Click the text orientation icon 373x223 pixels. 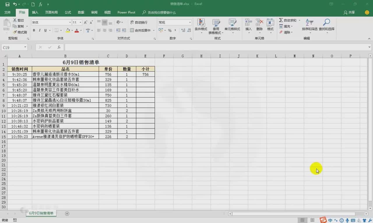coord(118,22)
